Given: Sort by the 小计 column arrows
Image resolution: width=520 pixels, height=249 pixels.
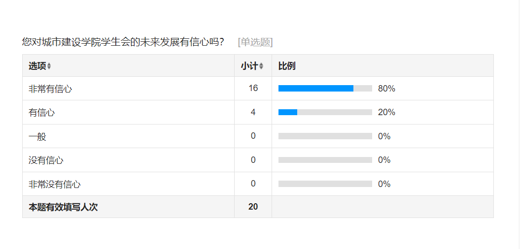Looking at the screenshot, I should [261, 66].
